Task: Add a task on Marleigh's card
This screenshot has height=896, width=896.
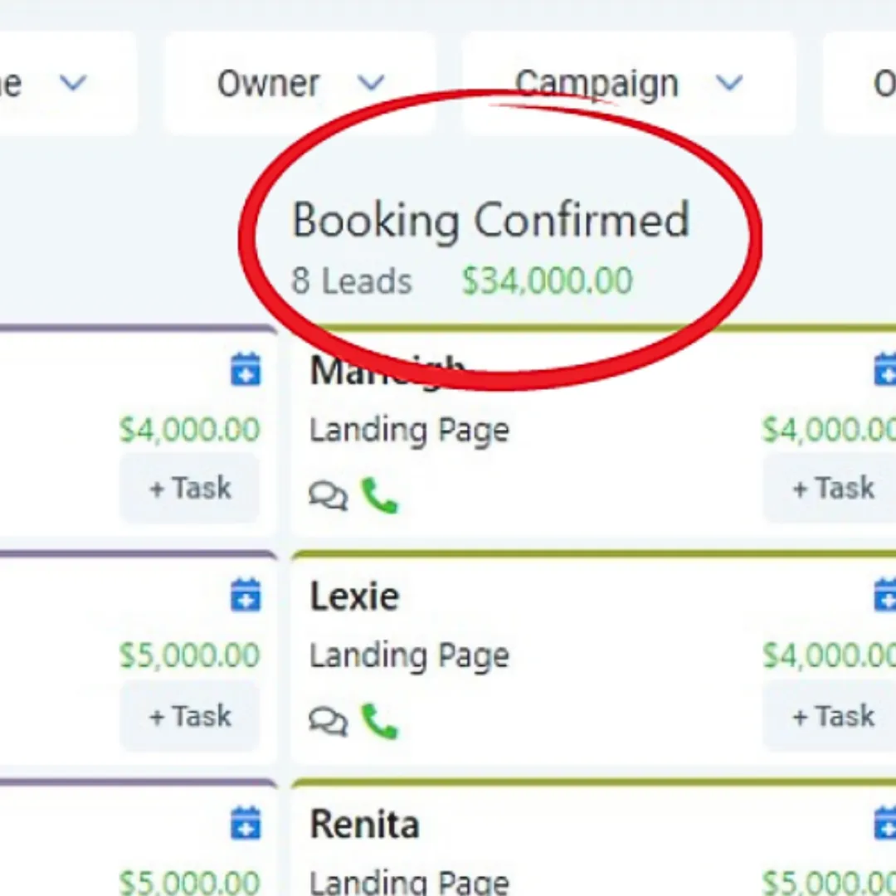Action: tap(832, 488)
